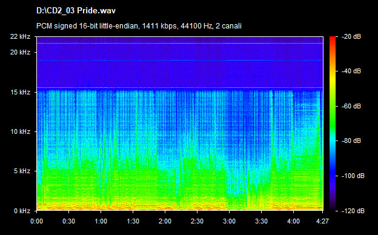Click the -20 dB scale label

(x=351, y=36)
